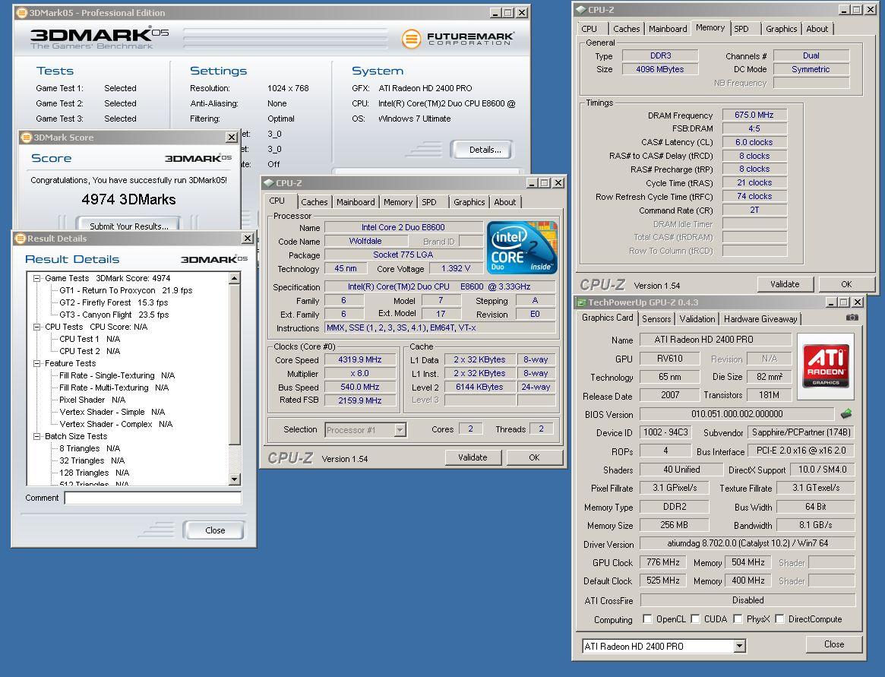Click the 4974 3DMarks score text

(128, 199)
